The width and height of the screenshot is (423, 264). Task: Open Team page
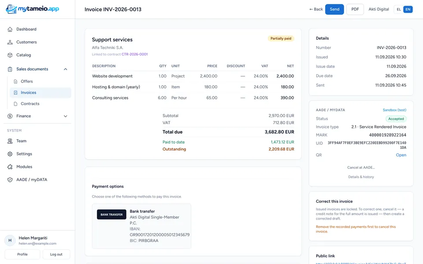[x=37, y=141]
